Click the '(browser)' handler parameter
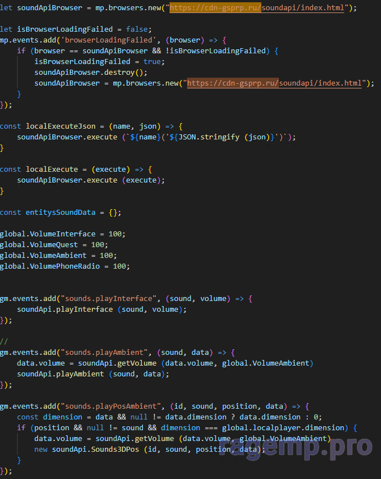The height and width of the screenshot is (479, 381). tap(185, 40)
